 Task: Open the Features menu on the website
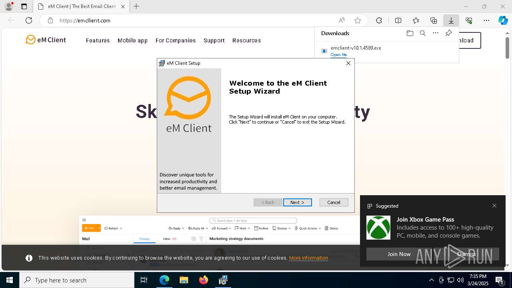(x=98, y=40)
